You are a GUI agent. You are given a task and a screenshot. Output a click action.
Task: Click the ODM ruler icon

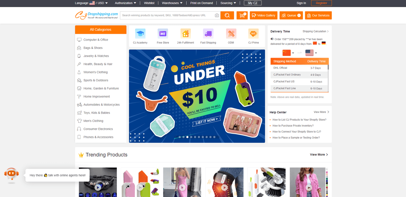click(231, 34)
